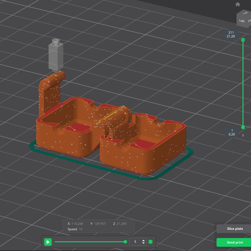Select the Top face of the view cube

pos(245,13)
